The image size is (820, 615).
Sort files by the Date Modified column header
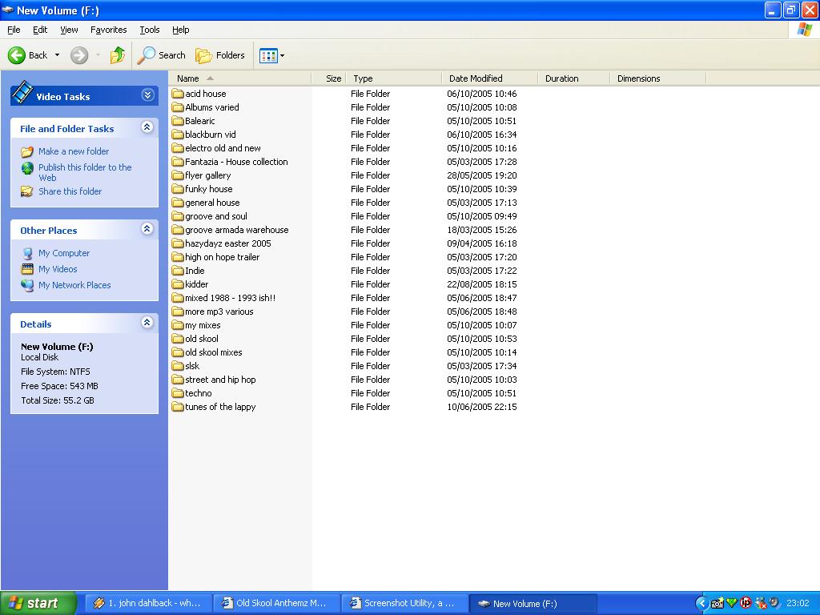click(x=476, y=78)
